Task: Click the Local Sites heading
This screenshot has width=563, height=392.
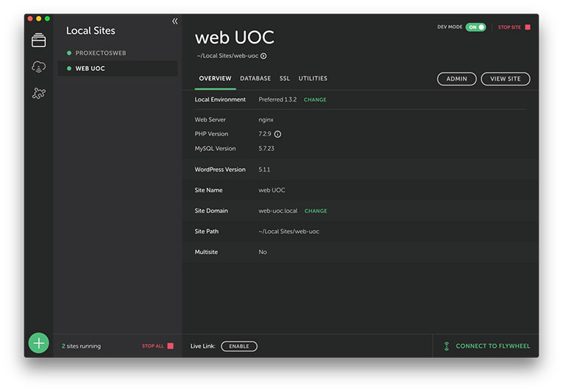Action: click(x=91, y=31)
